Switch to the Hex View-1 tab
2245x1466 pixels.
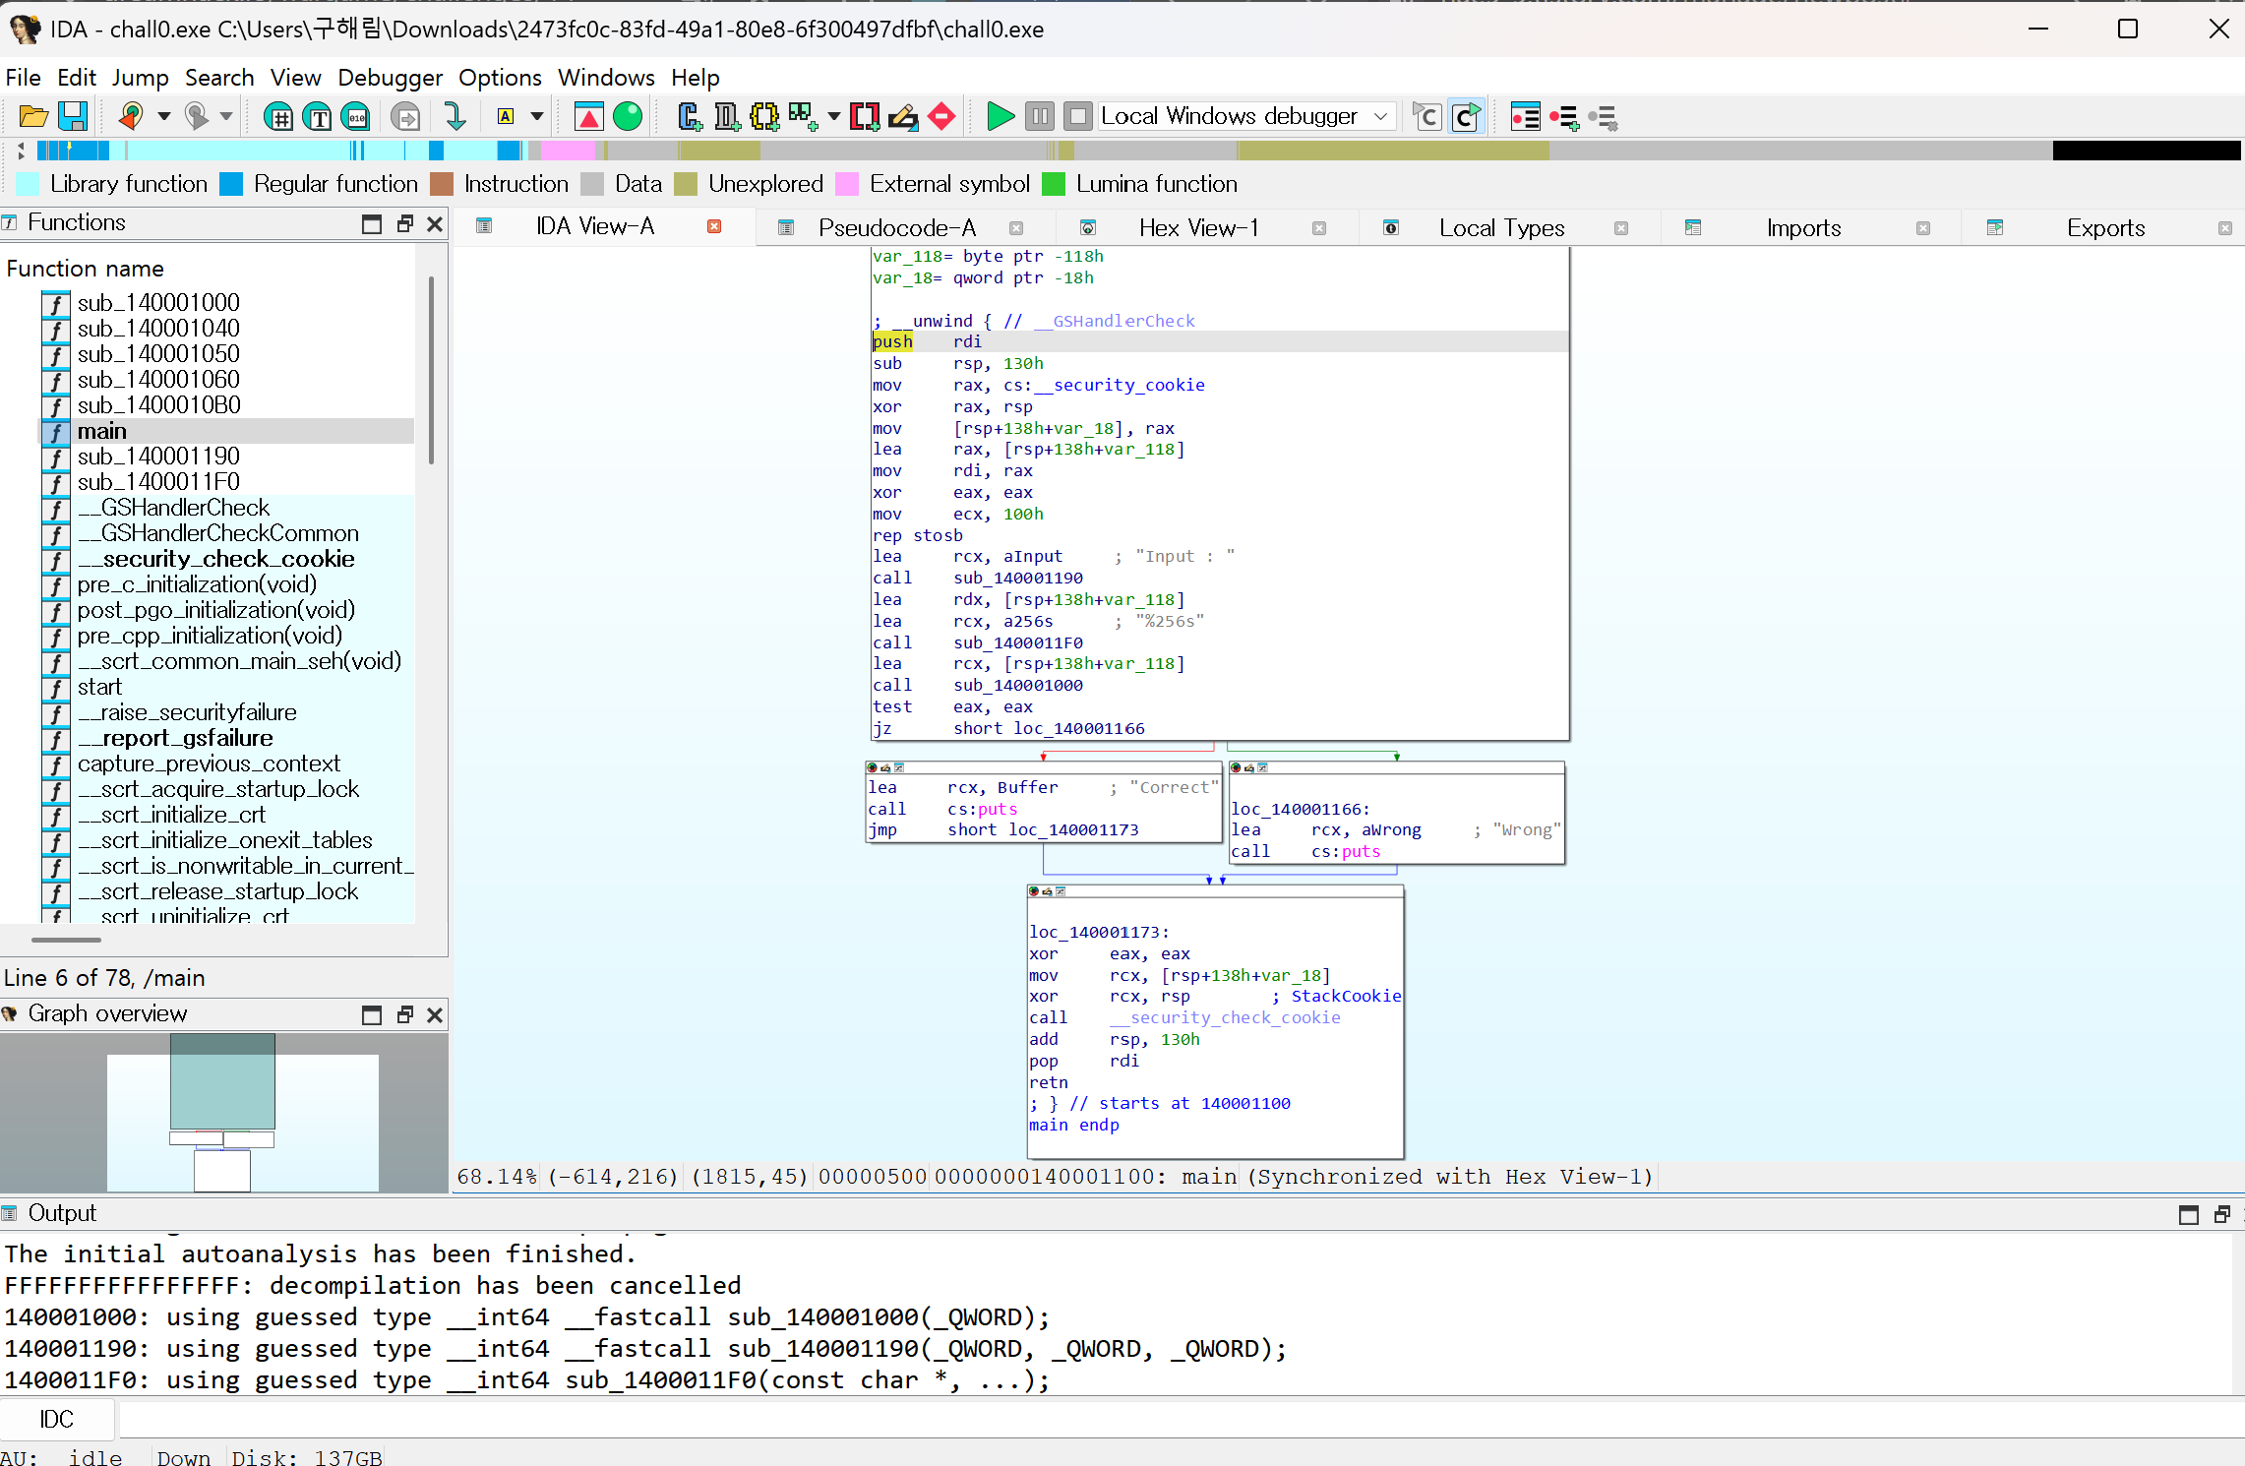[1198, 228]
